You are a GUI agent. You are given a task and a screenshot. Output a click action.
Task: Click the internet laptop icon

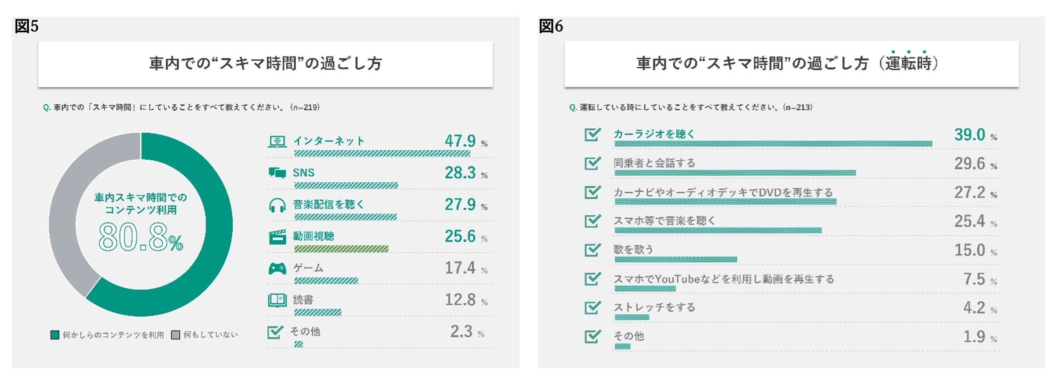pyautogui.click(x=277, y=141)
